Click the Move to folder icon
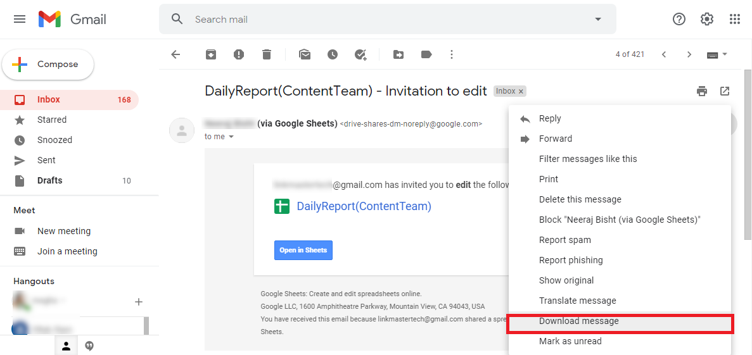Viewport: 752px width, 355px height. click(398, 54)
